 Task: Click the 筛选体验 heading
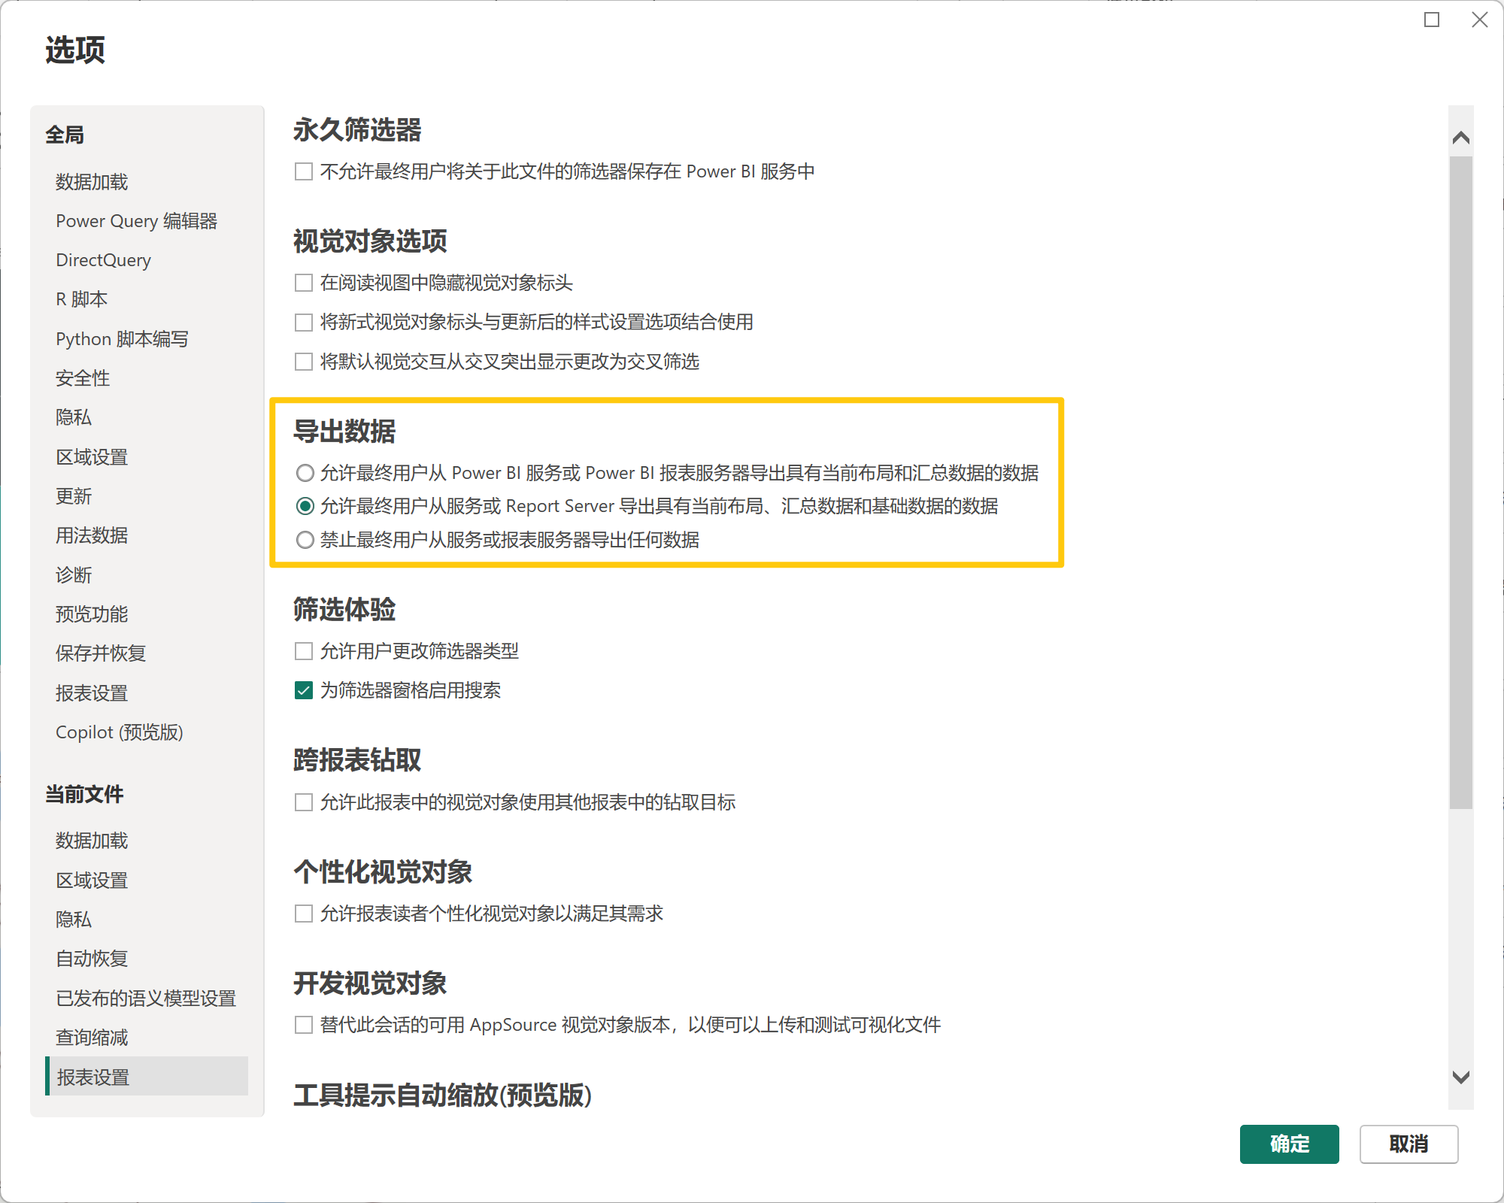[x=344, y=610]
